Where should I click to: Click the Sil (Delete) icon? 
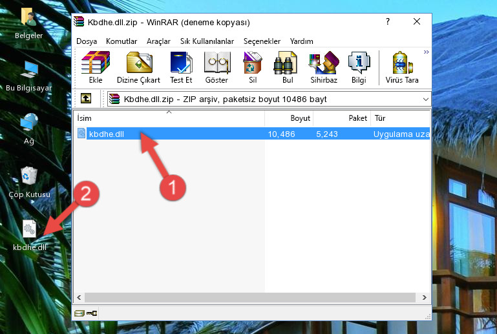point(253,67)
